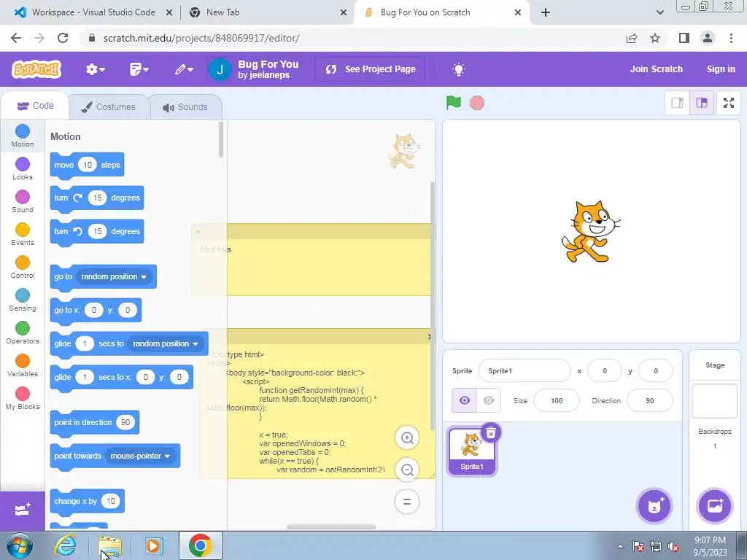The height and width of the screenshot is (560, 747).
Task: Open the Settings gear menu
Action: pyautogui.click(x=96, y=69)
